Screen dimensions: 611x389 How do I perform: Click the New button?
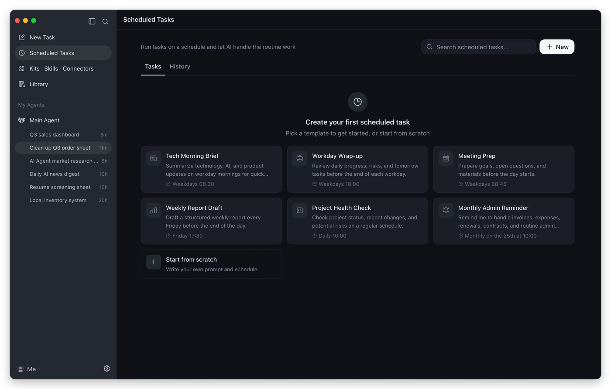point(557,47)
